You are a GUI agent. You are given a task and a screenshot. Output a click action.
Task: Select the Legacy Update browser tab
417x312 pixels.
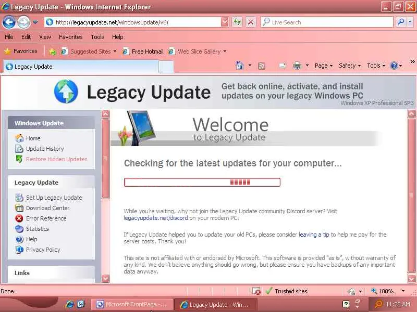81,67
